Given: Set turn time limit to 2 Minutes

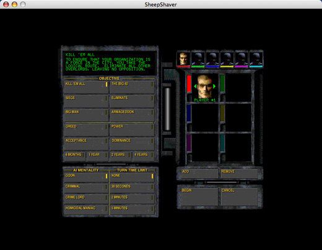Looking at the screenshot, I should click(x=132, y=199).
